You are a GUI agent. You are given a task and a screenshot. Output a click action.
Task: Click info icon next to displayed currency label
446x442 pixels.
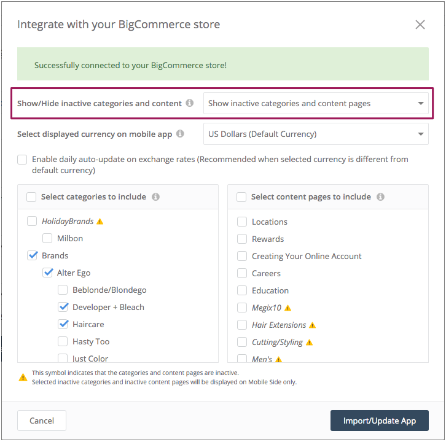[x=180, y=133]
